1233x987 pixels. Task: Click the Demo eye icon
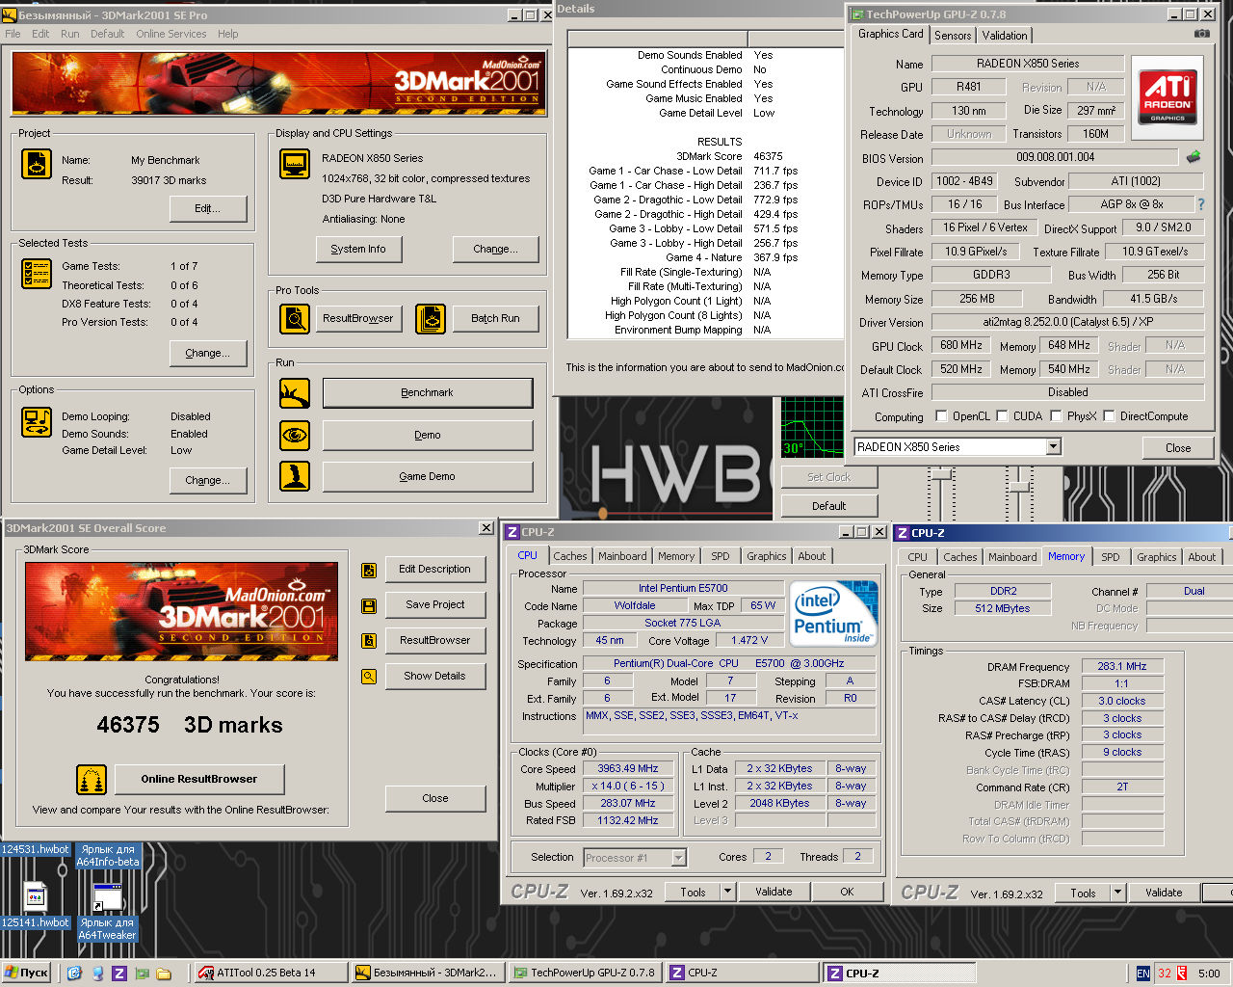click(x=295, y=436)
